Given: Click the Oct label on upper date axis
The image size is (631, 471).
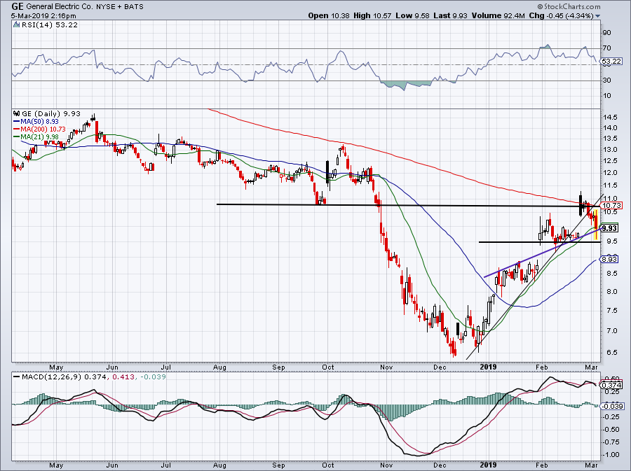Looking at the screenshot, I should [328, 367].
